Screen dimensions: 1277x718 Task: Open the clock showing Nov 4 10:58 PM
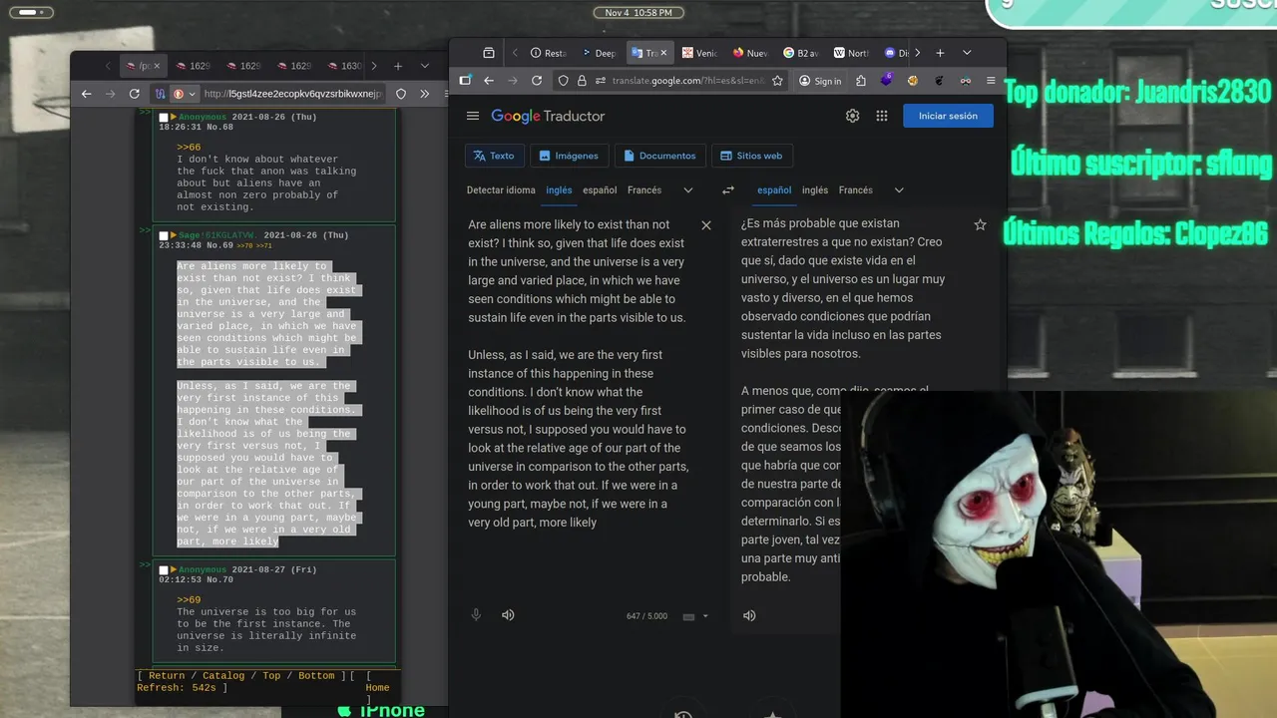pyautogui.click(x=638, y=13)
